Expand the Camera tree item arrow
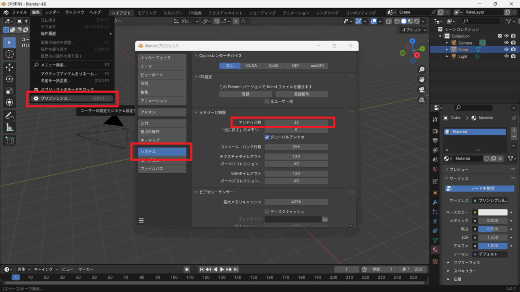The width and height of the screenshot is (520, 292). coord(447,43)
